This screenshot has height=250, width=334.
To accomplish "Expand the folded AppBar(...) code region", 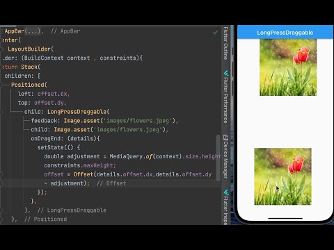I will 33,31.
